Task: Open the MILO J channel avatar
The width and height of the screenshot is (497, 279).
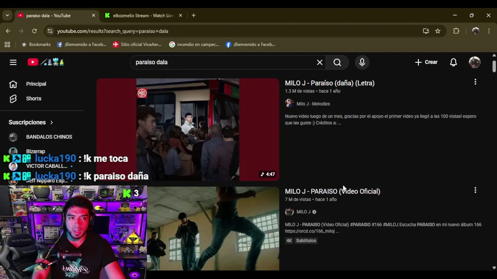Action: coord(289,212)
